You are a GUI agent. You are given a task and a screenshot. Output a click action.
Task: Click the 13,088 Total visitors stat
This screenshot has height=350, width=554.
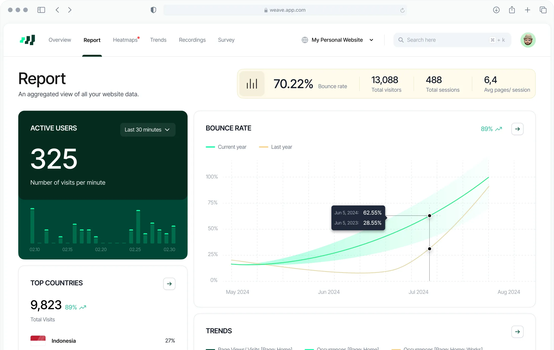click(x=386, y=84)
